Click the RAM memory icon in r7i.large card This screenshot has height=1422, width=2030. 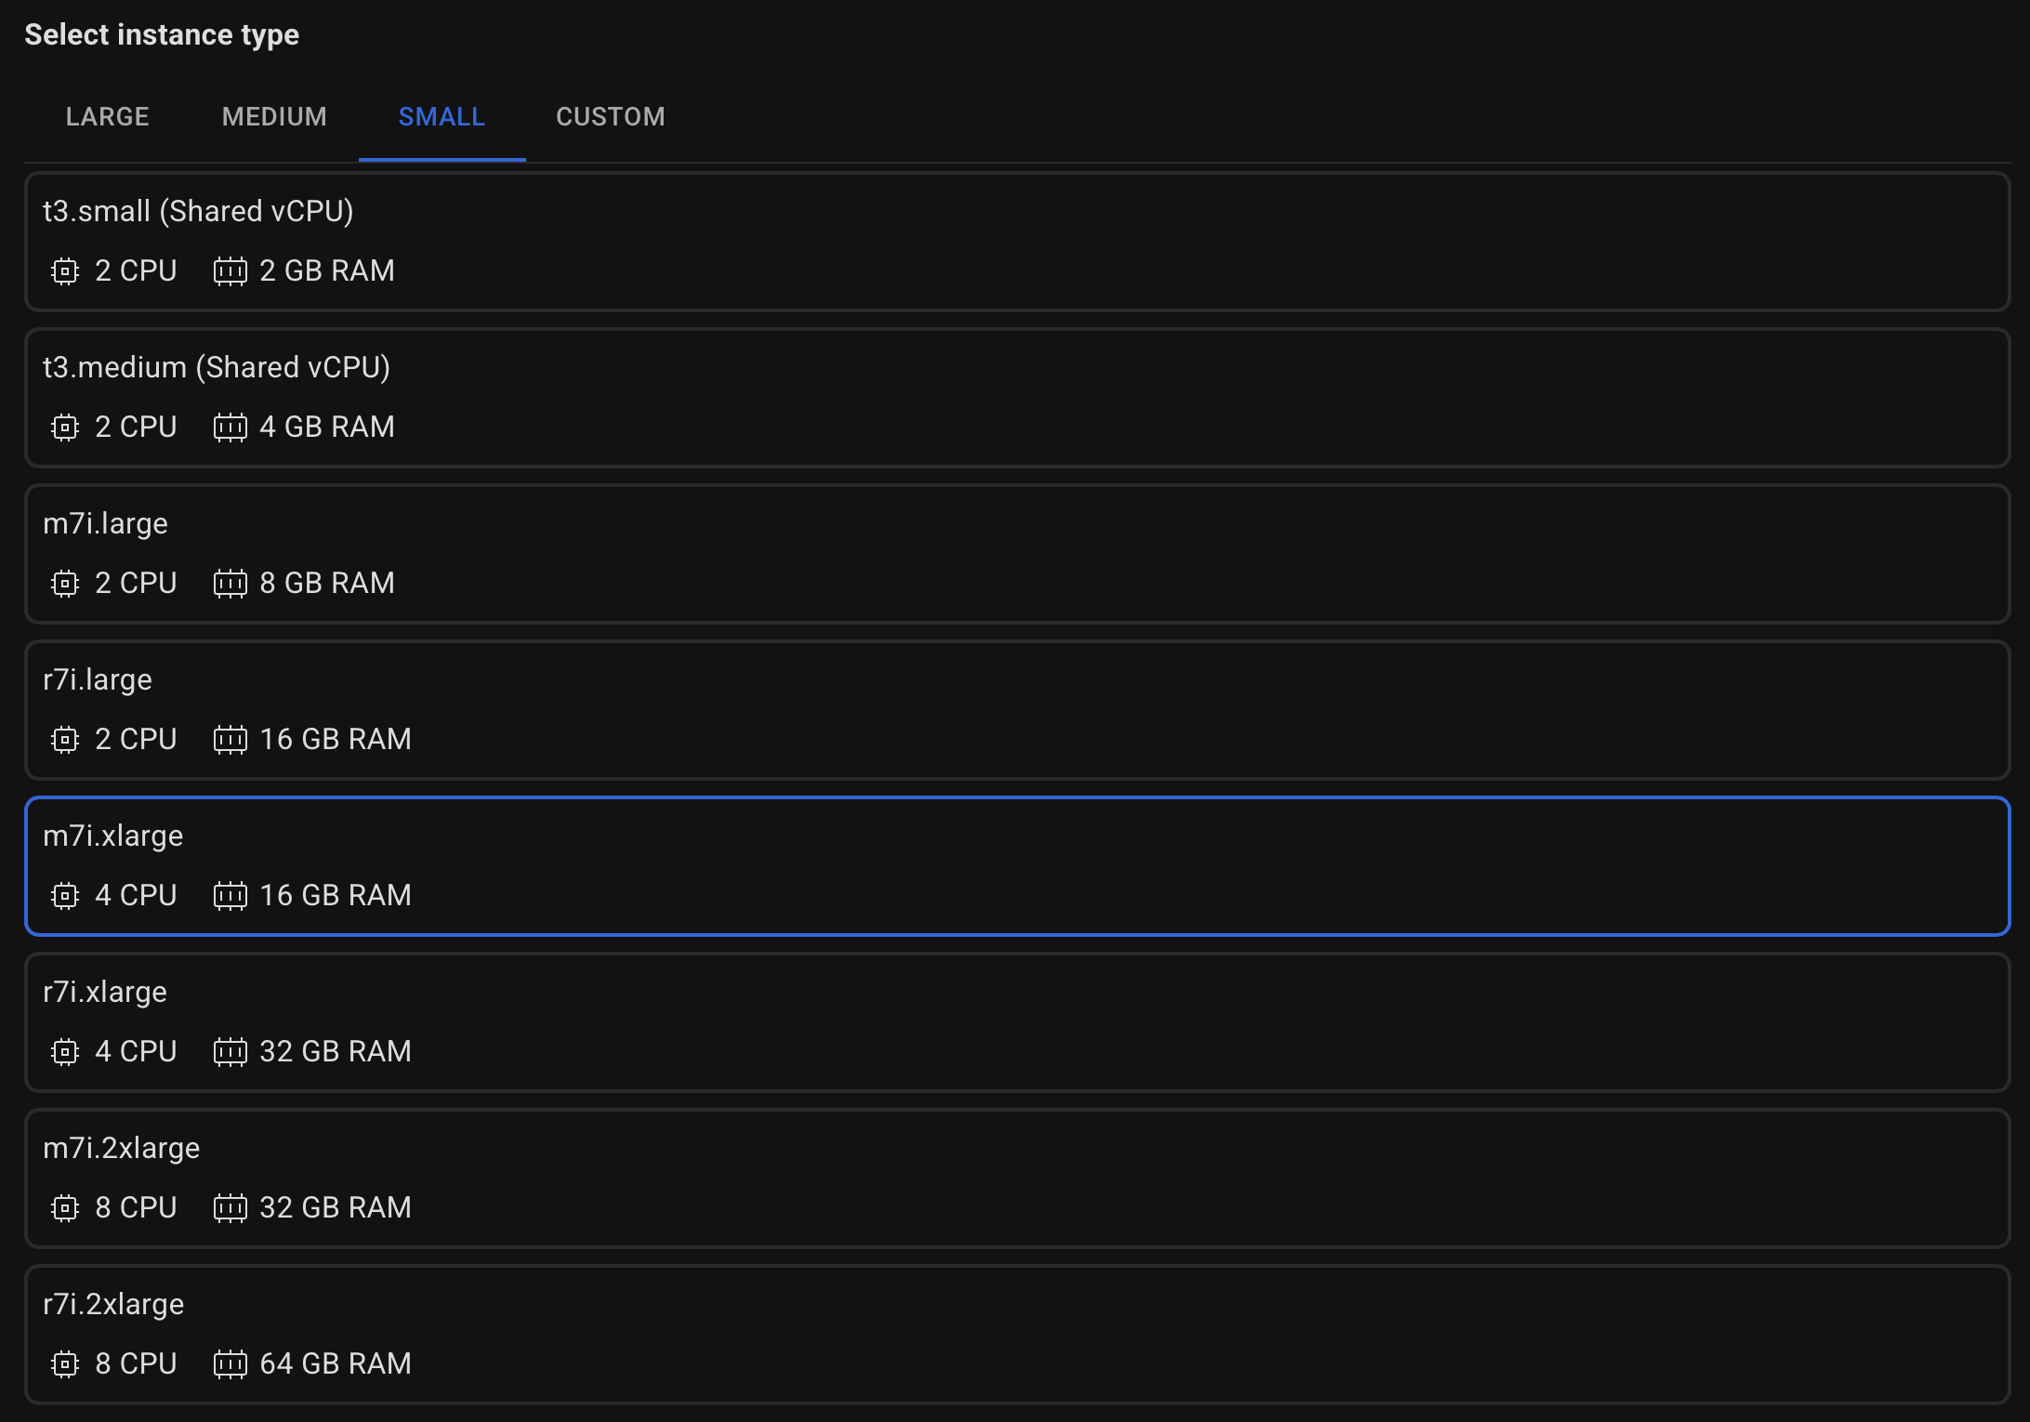pos(230,740)
